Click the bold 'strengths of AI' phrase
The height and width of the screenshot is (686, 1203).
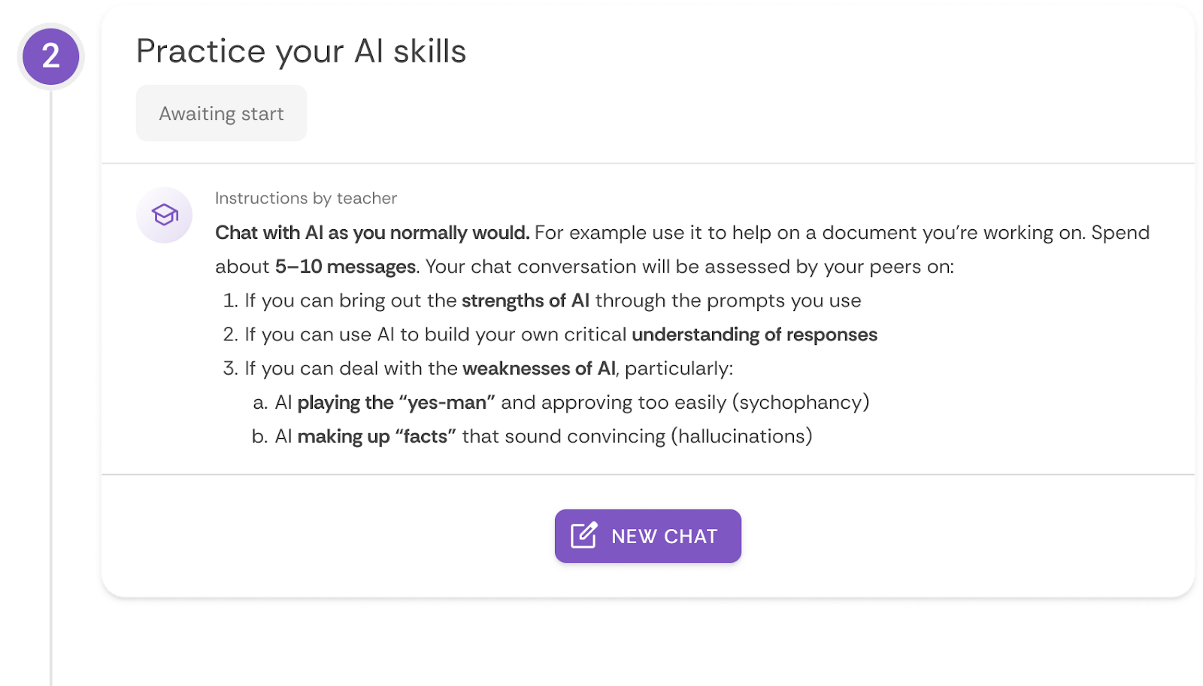525,301
